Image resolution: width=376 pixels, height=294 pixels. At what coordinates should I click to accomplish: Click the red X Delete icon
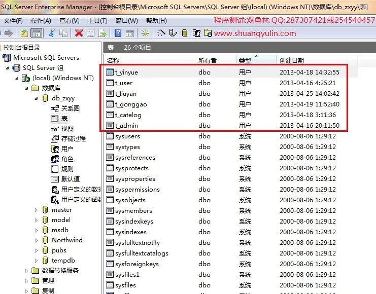pyautogui.click(x=79, y=33)
